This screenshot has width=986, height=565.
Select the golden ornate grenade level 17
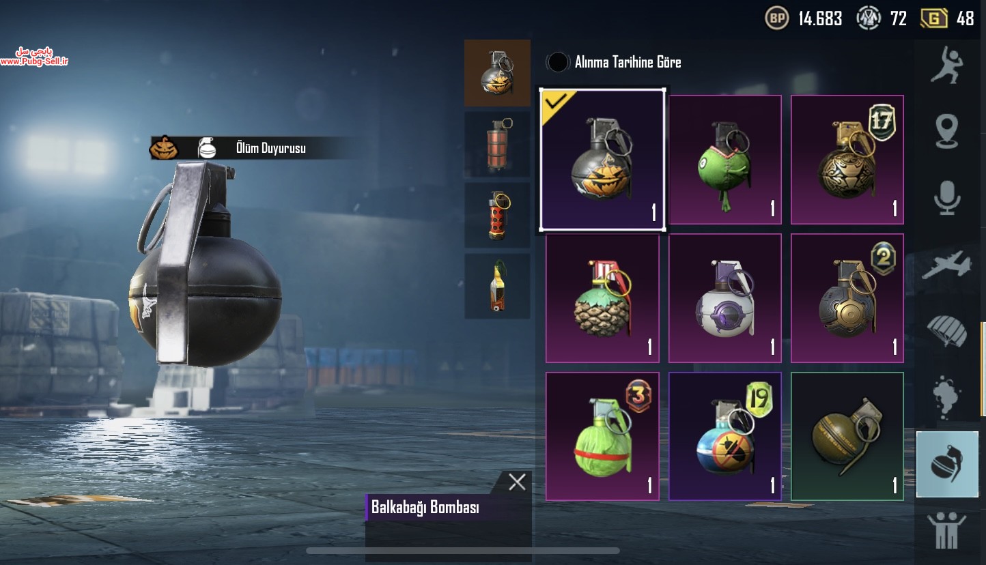pos(847,160)
